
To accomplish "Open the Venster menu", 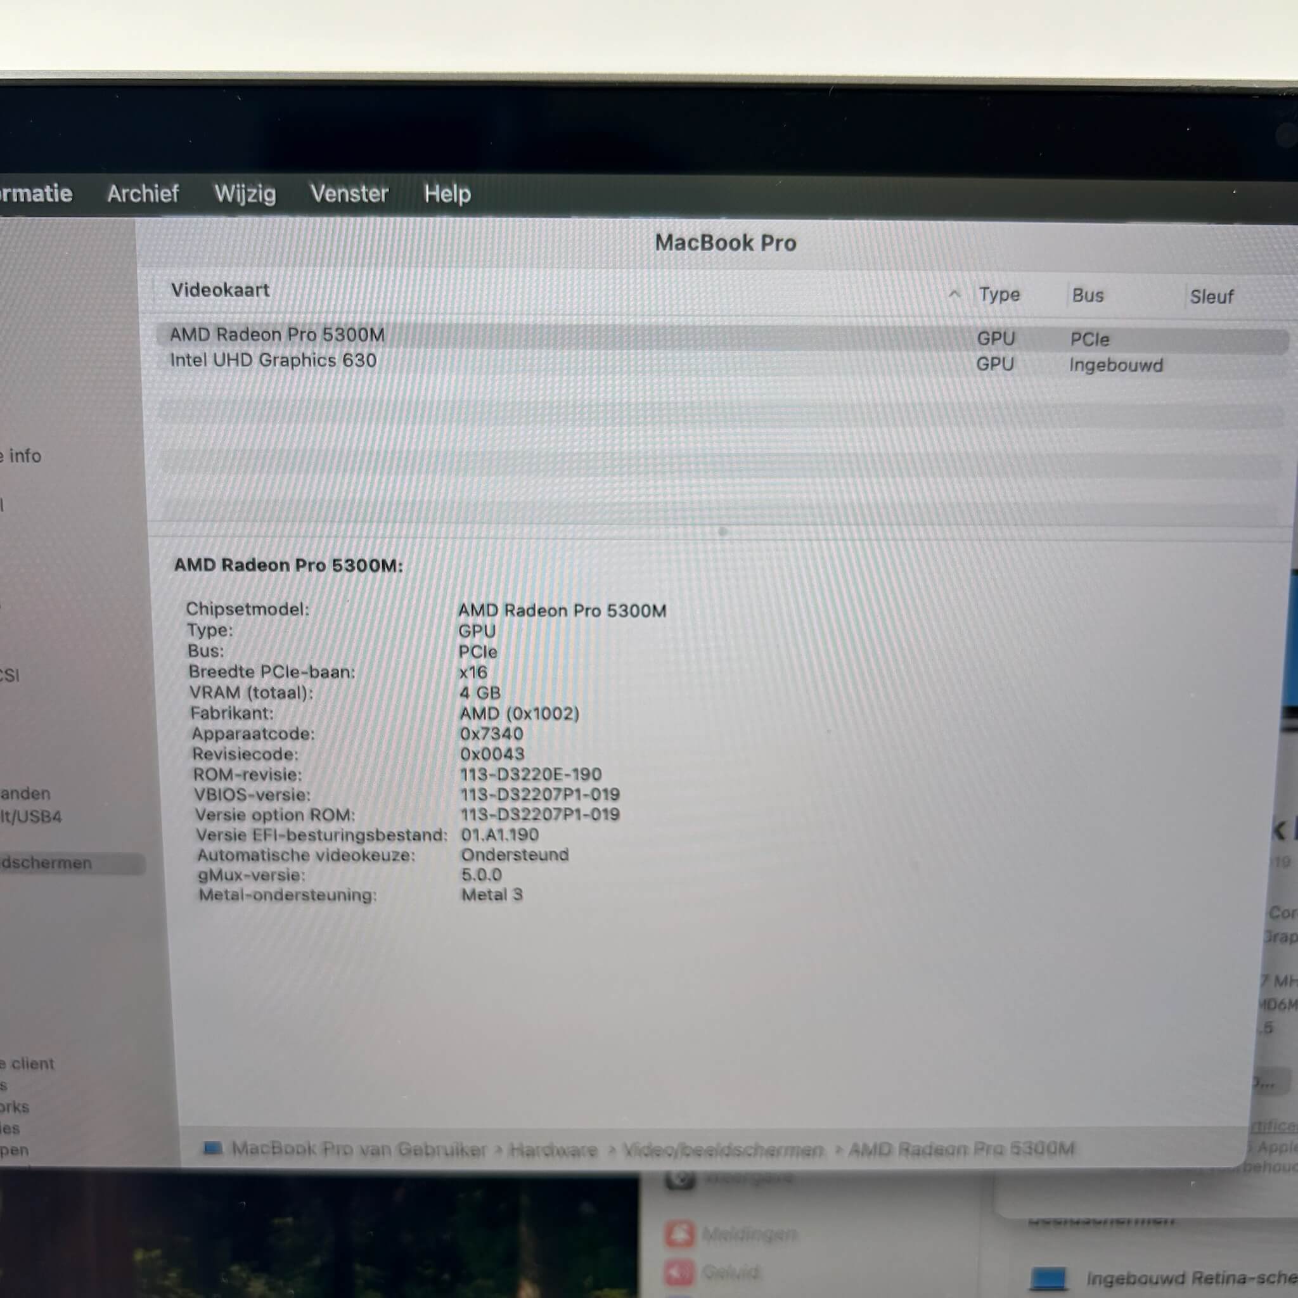I will (349, 193).
